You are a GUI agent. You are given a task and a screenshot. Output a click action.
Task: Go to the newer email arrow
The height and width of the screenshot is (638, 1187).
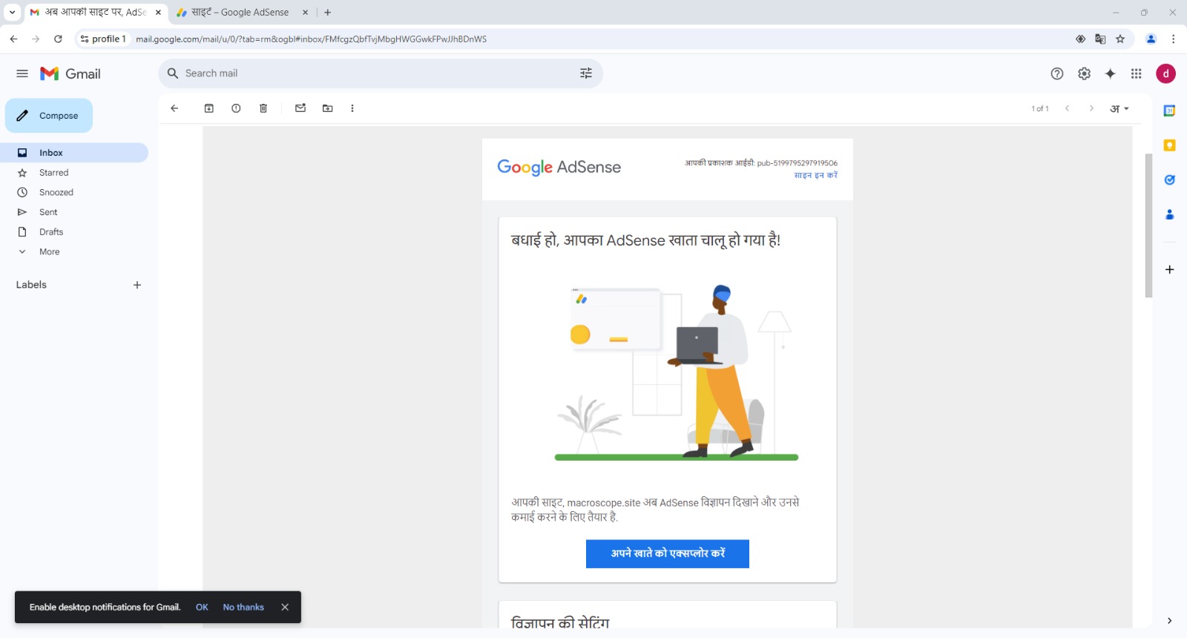coord(1068,108)
